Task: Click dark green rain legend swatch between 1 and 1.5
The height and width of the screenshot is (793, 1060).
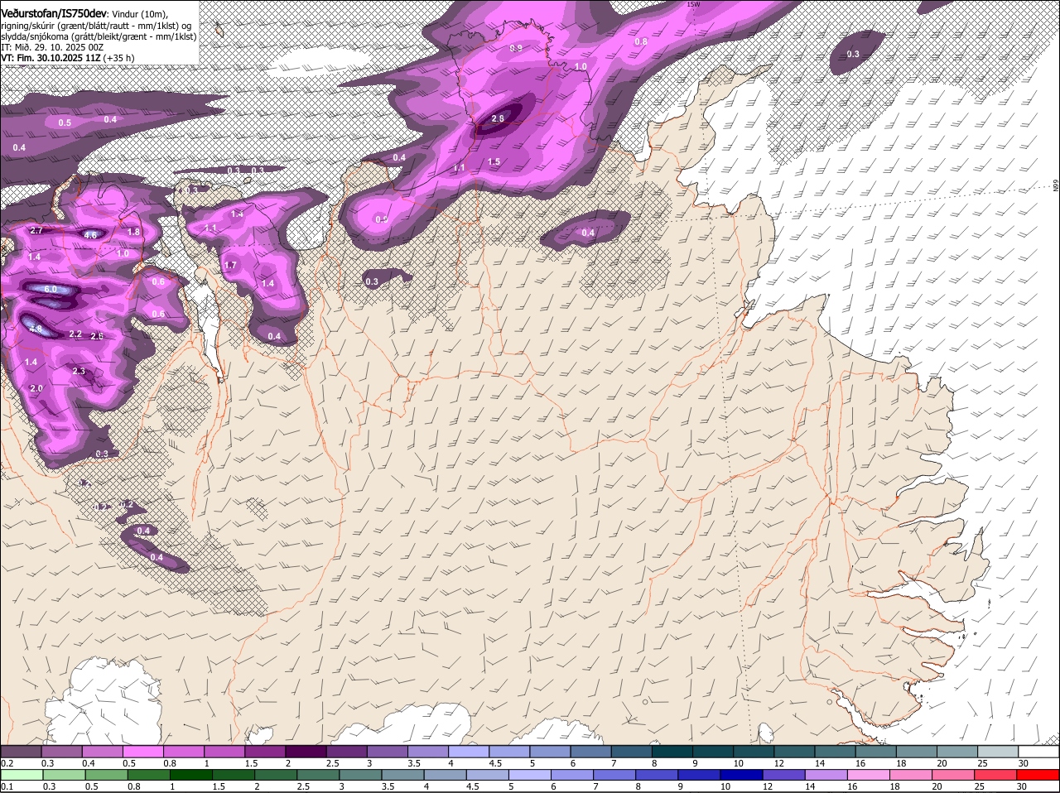Action: pos(190,776)
